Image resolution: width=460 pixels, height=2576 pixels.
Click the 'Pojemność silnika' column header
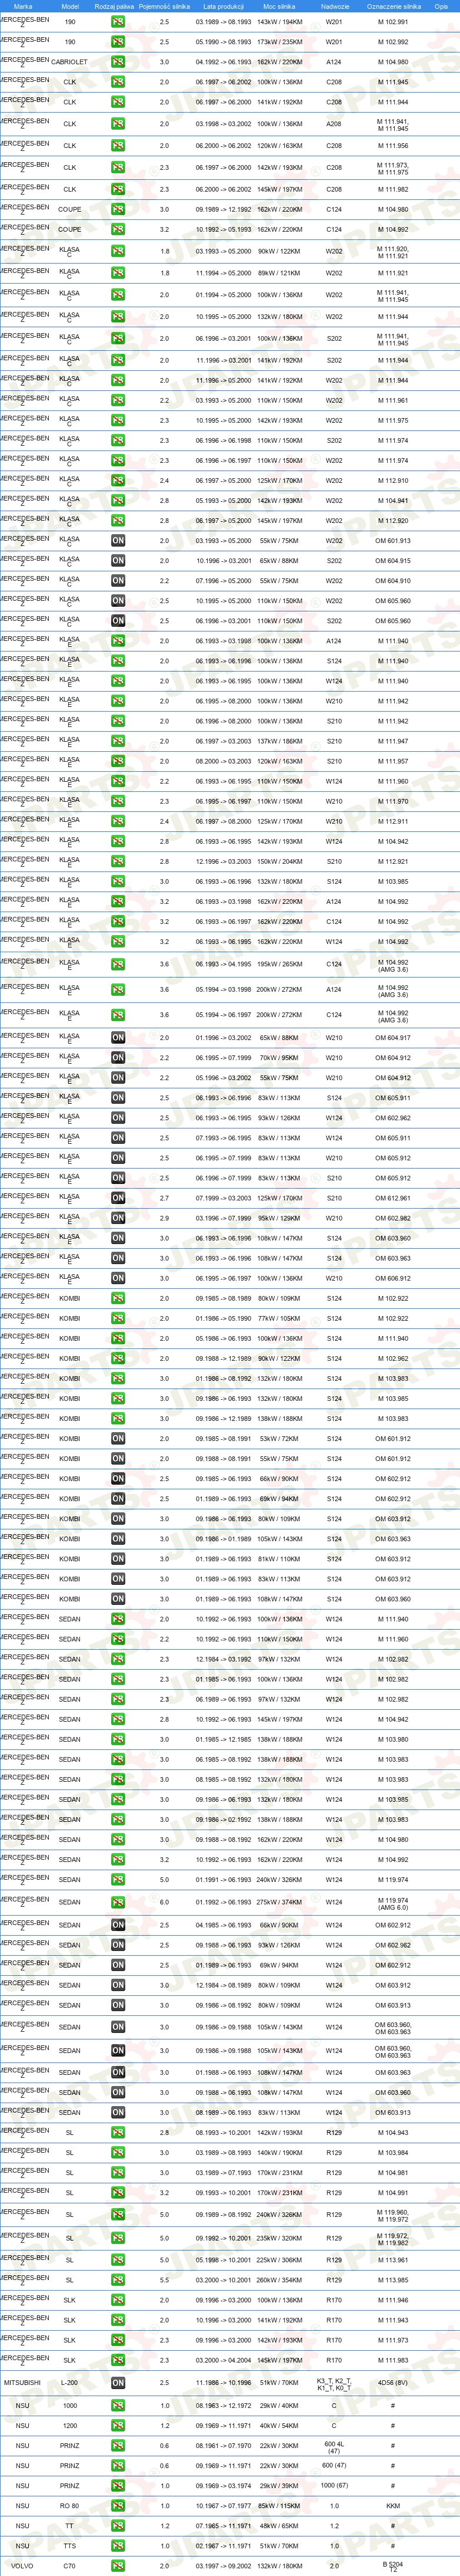164,6
